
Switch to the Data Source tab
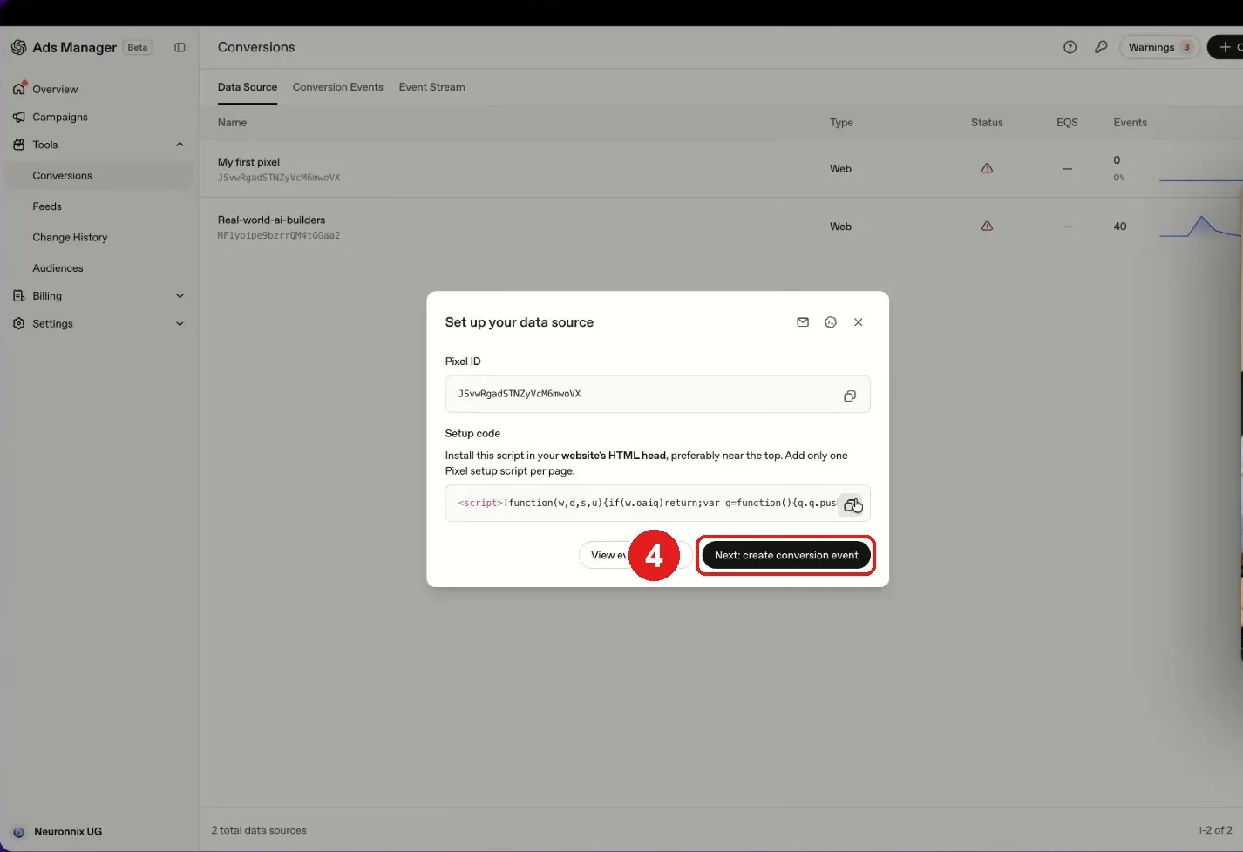248,87
